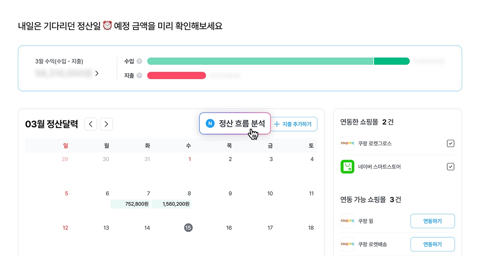Toggle the 네이버 스마트스토어 checkbox
Screen dimensions: 480x256
450,167
